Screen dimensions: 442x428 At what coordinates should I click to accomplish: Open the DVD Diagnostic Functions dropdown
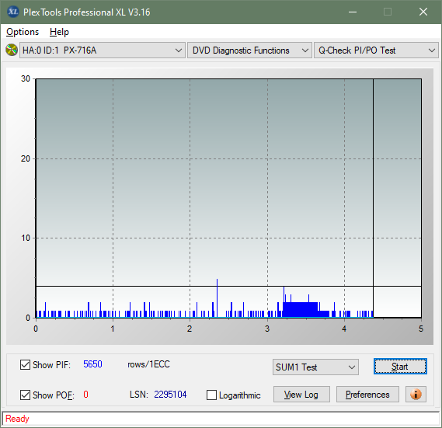click(249, 50)
